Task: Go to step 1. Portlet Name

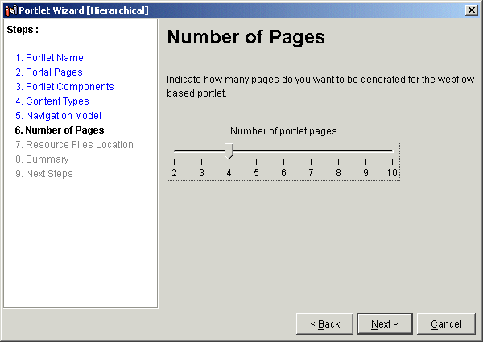Action: click(49, 58)
